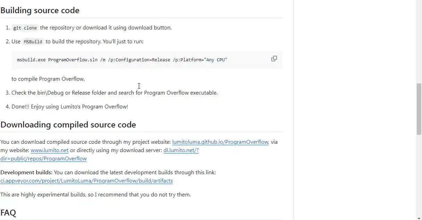Screen dimensions: 422x220
Task: Follow the ci.appveyor.com build artifacts link
Action: click(86, 181)
